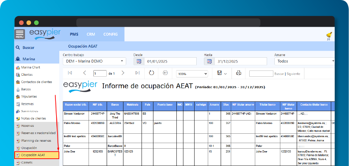The width and height of the screenshot is (349, 166).
Task: Click the Siguiente link
Action: pos(293,74)
